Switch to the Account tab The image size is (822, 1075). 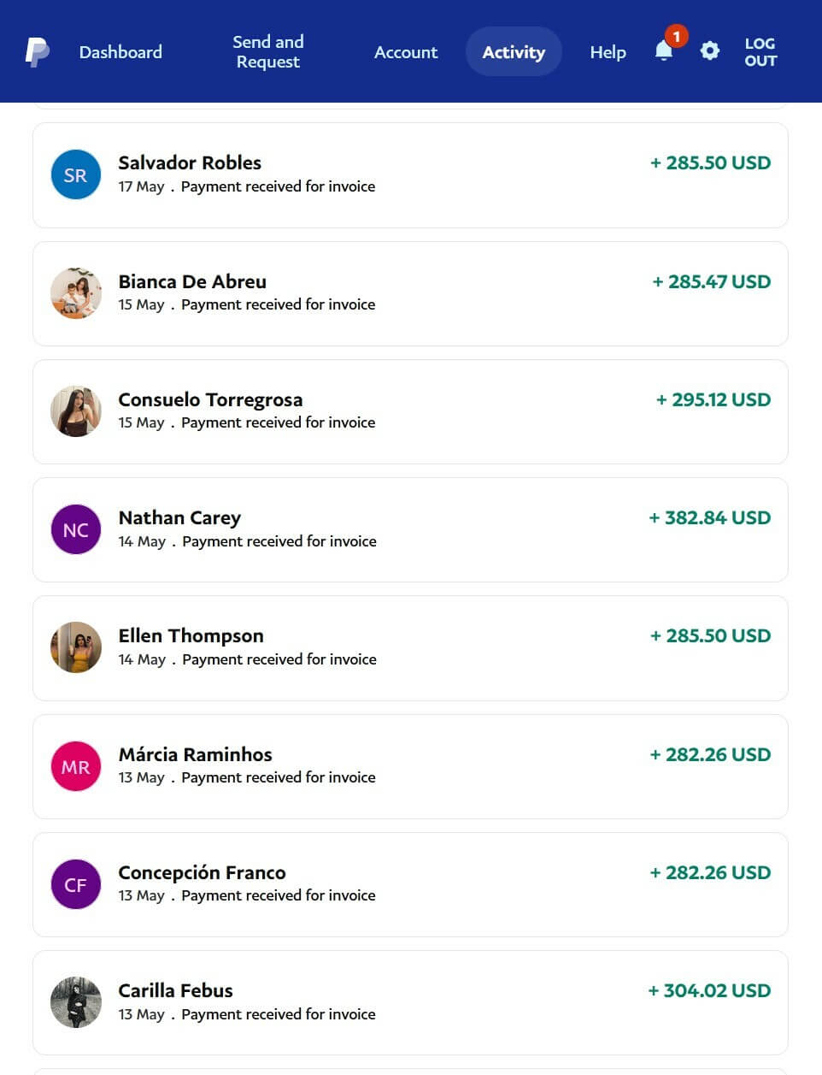(406, 52)
